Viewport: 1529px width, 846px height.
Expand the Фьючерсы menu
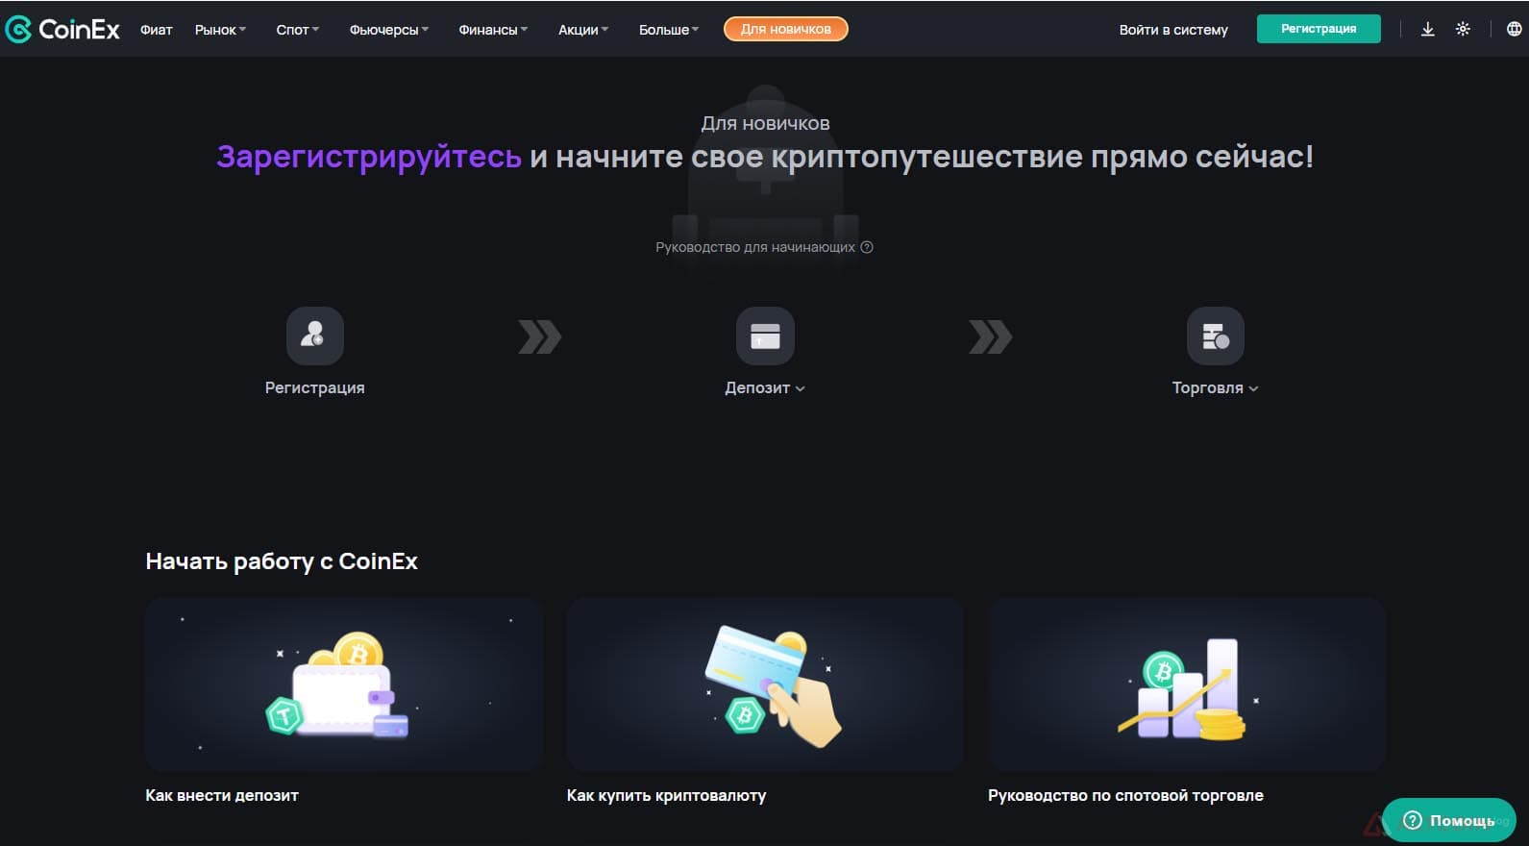tap(389, 30)
